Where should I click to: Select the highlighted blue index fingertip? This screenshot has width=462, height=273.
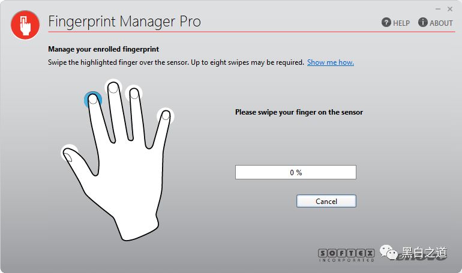pyautogui.click(x=93, y=100)
